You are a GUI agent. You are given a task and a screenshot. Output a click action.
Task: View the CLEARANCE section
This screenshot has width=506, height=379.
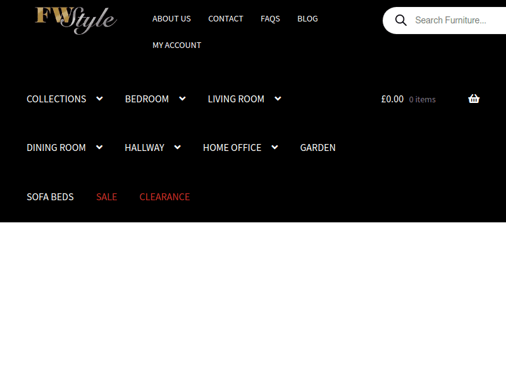point(164,196)
